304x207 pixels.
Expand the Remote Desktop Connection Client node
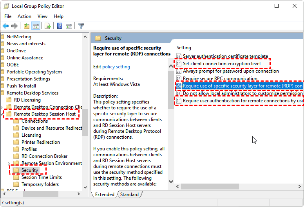coord(2,107)
